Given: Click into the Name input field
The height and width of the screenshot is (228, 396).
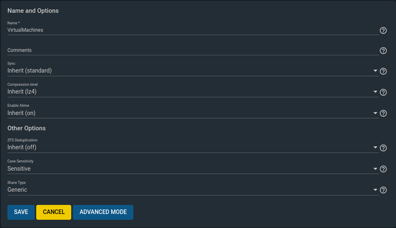Looking at the screenshot, I should 192,30.
